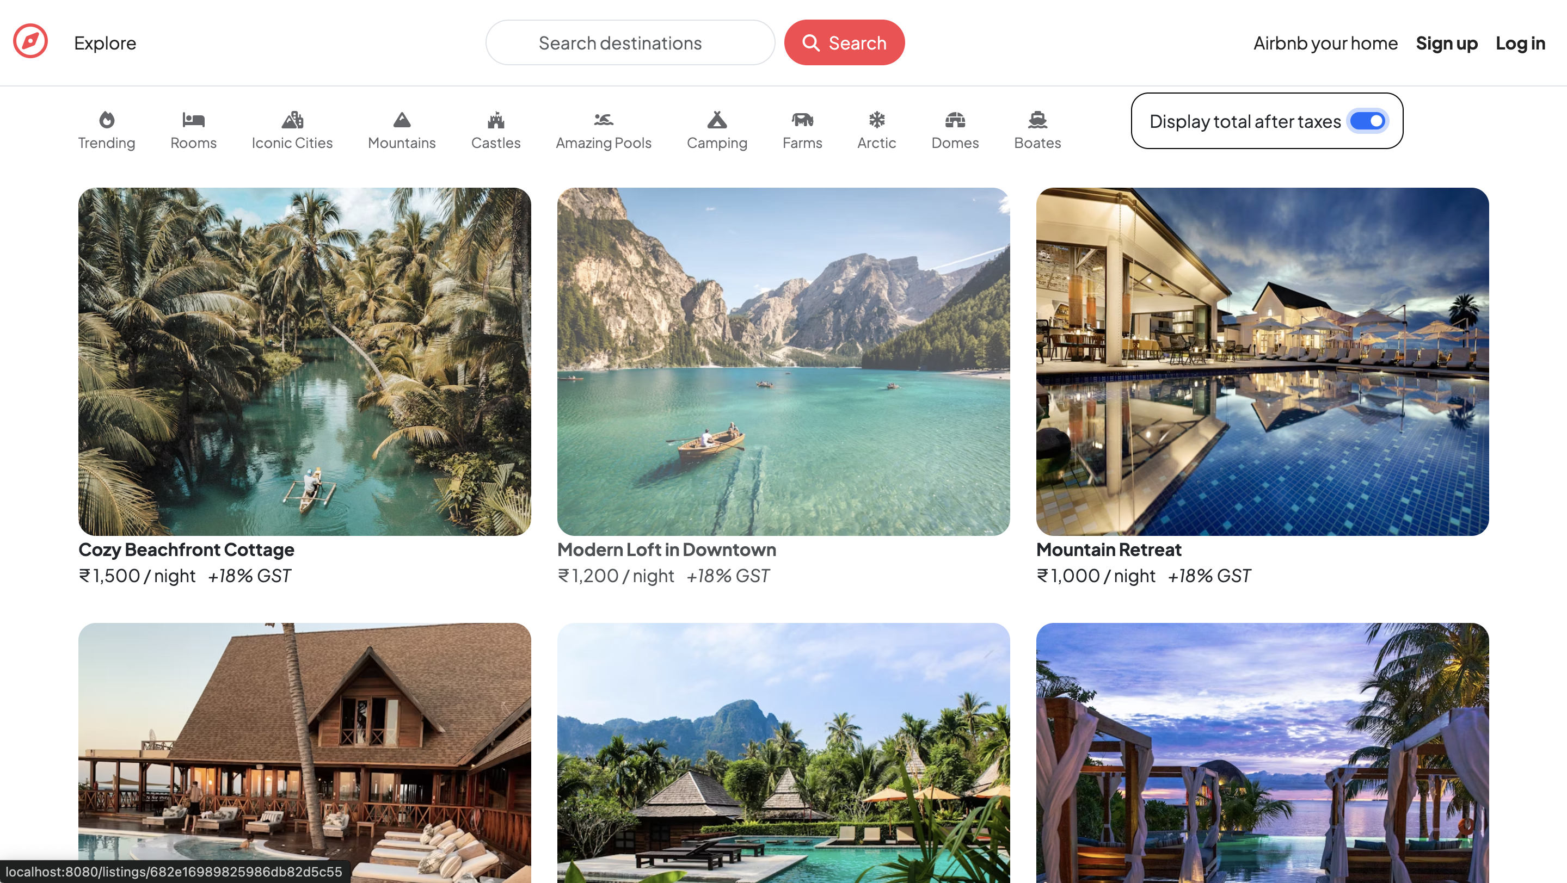Click the Modern Loft in Downtown title
The width and height of the screenshot is (1567, 883).
click(x=666, y=549)
